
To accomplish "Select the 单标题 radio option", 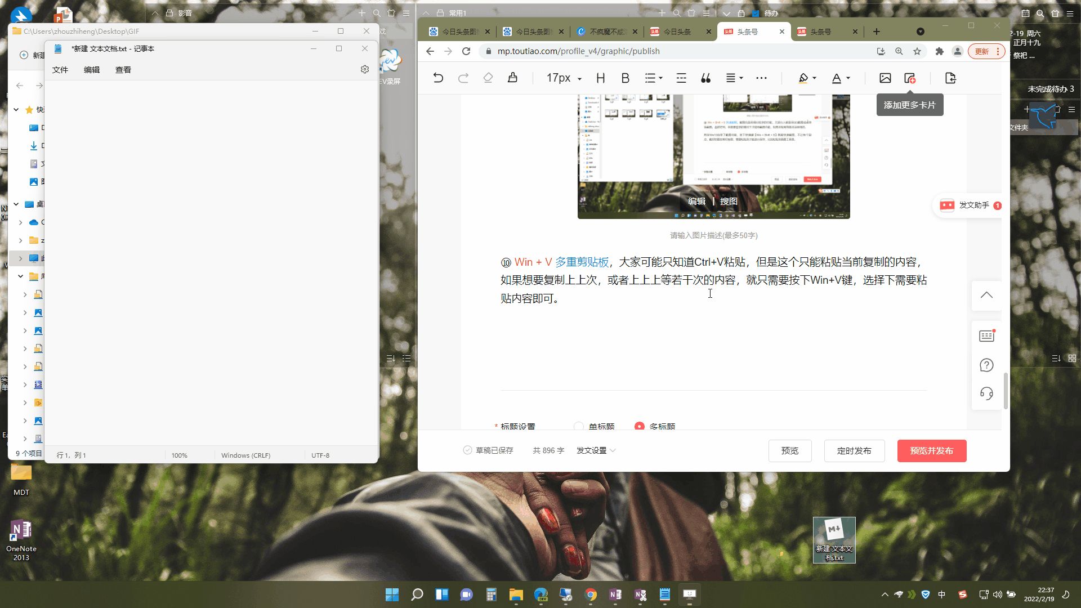I will click(x=579, y=426).
